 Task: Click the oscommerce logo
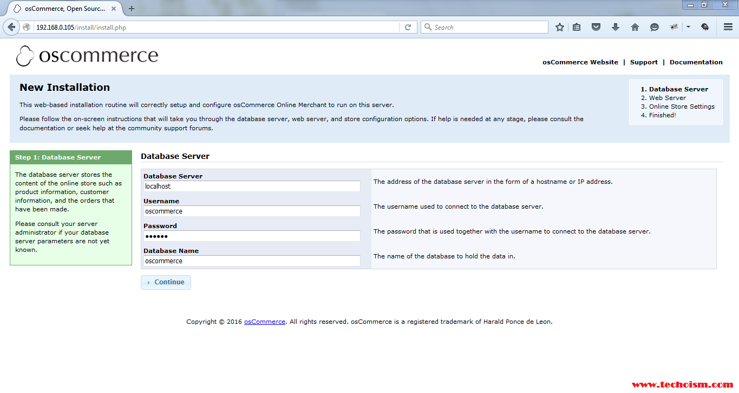[87, 56]
